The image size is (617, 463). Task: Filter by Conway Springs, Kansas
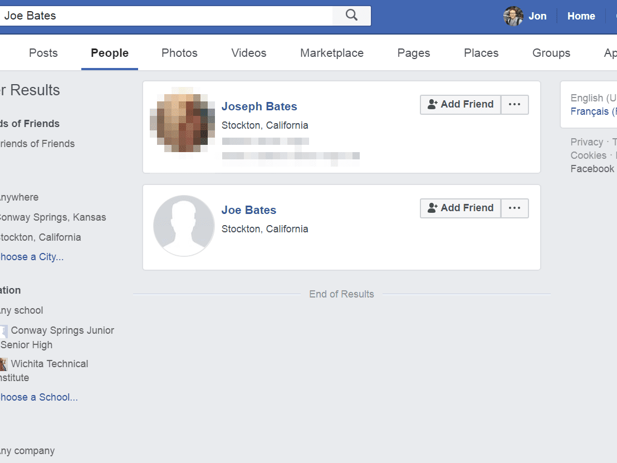[53, 217]
